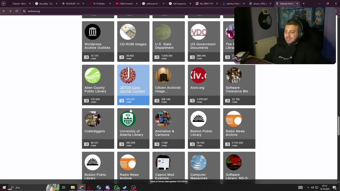340x191 pixels.
Task: Open File Explorer from the taskbar
Action: click(x=73, y=188)
